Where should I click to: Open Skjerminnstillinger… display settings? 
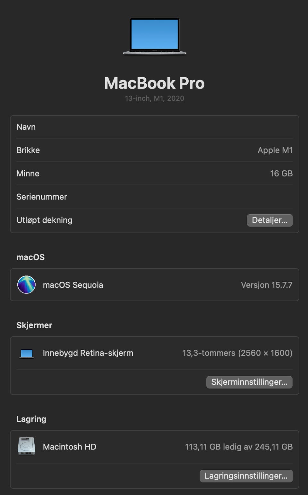[249, 382]
